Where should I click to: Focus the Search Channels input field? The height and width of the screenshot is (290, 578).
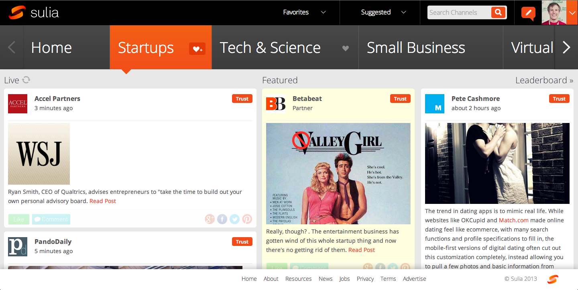[459, 12]
